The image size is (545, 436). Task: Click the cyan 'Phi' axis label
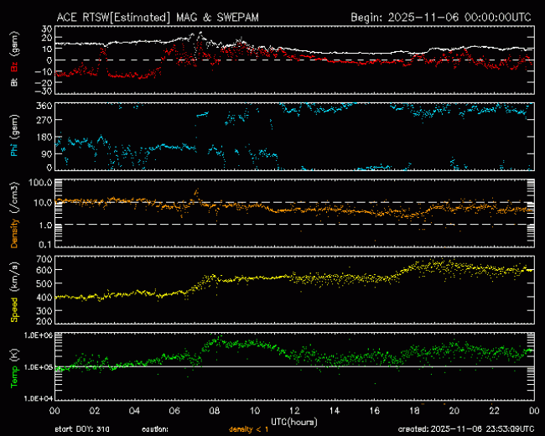(x=14, y=148)
